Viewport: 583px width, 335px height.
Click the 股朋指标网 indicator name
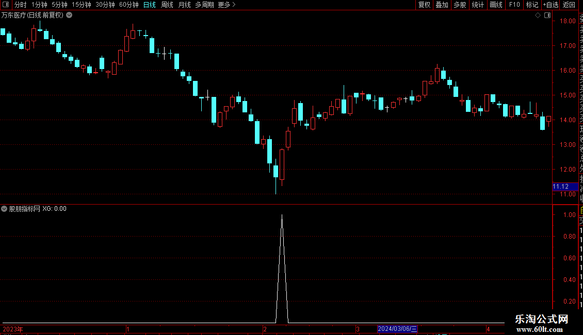(x=25, y=209)
